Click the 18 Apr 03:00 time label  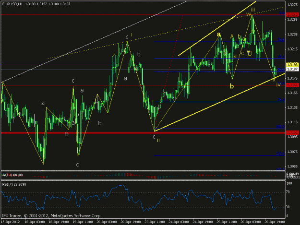[35, 222]
